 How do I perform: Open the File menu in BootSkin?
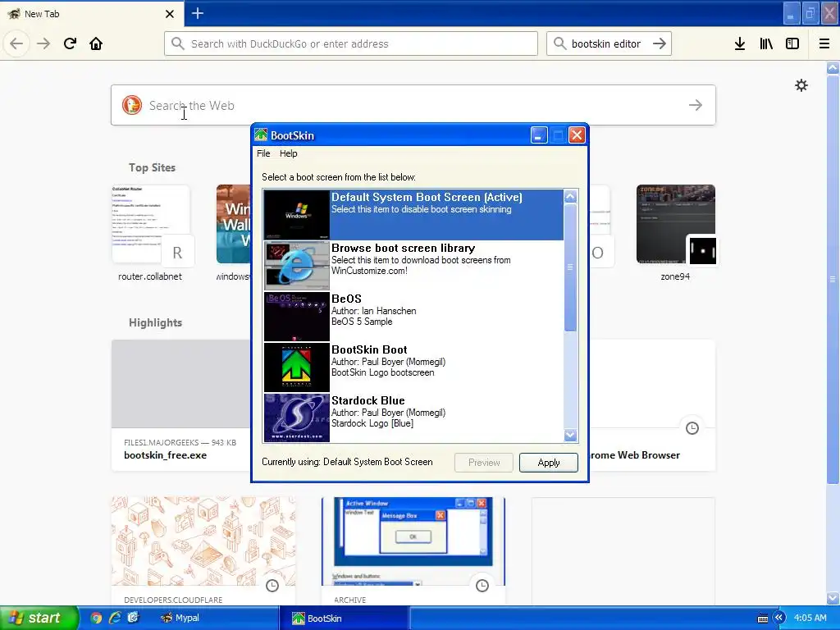pos(263,153)
